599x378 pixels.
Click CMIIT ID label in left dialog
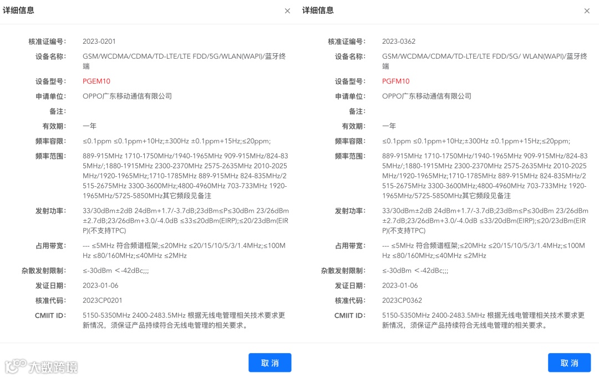(x=50, y=315)
